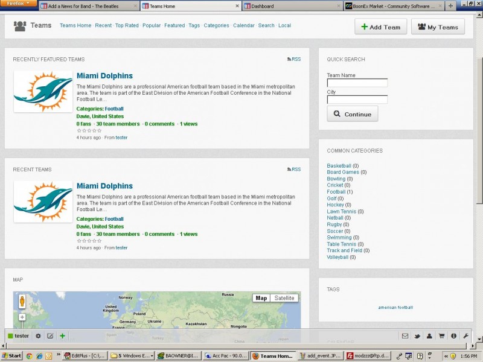Open the Lawn Tennis category

(341, 212)
